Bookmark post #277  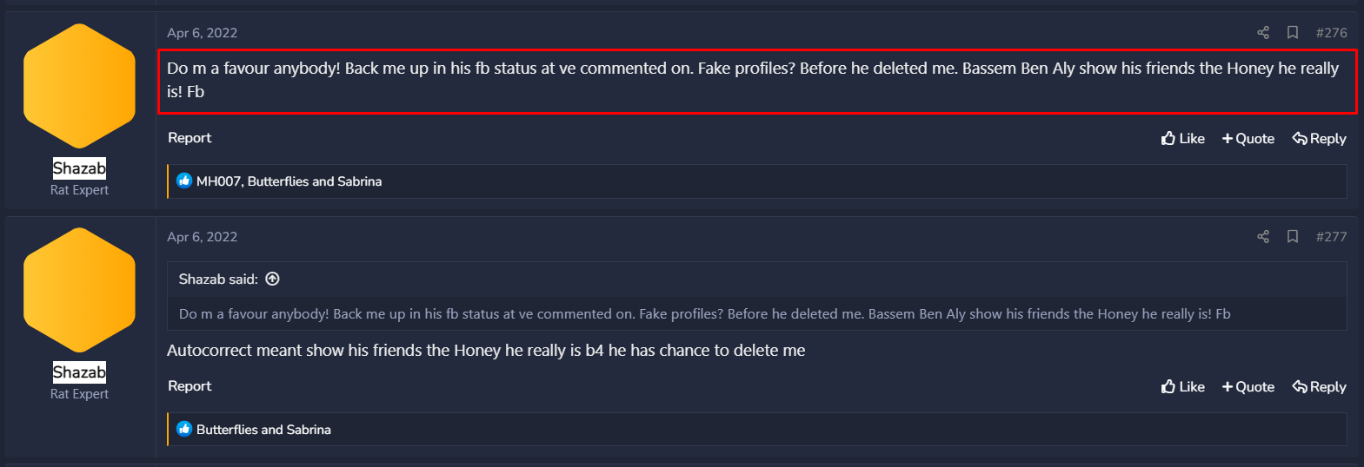(1293, 237)
